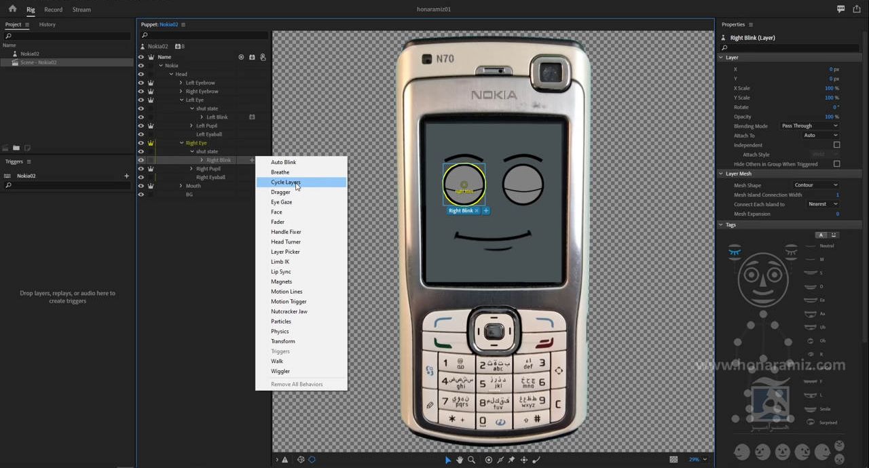This screenshot has height=468, width=869.
Task: Click the Project panel search field
Action: [x=67, y=36]
